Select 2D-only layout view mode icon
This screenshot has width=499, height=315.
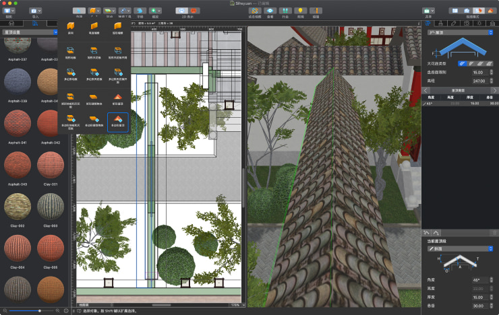(x=454, y=11)
